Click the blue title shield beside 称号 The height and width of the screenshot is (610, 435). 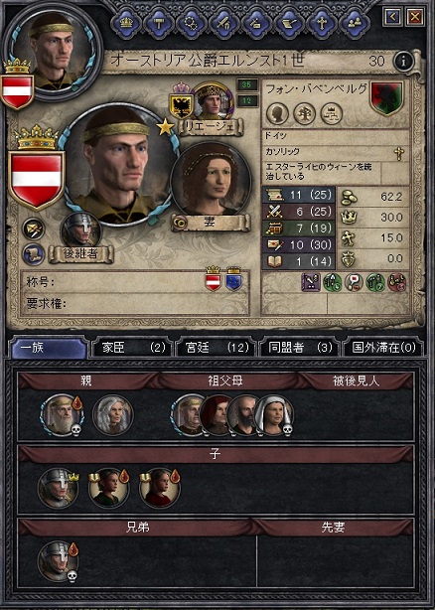point(234,279)
